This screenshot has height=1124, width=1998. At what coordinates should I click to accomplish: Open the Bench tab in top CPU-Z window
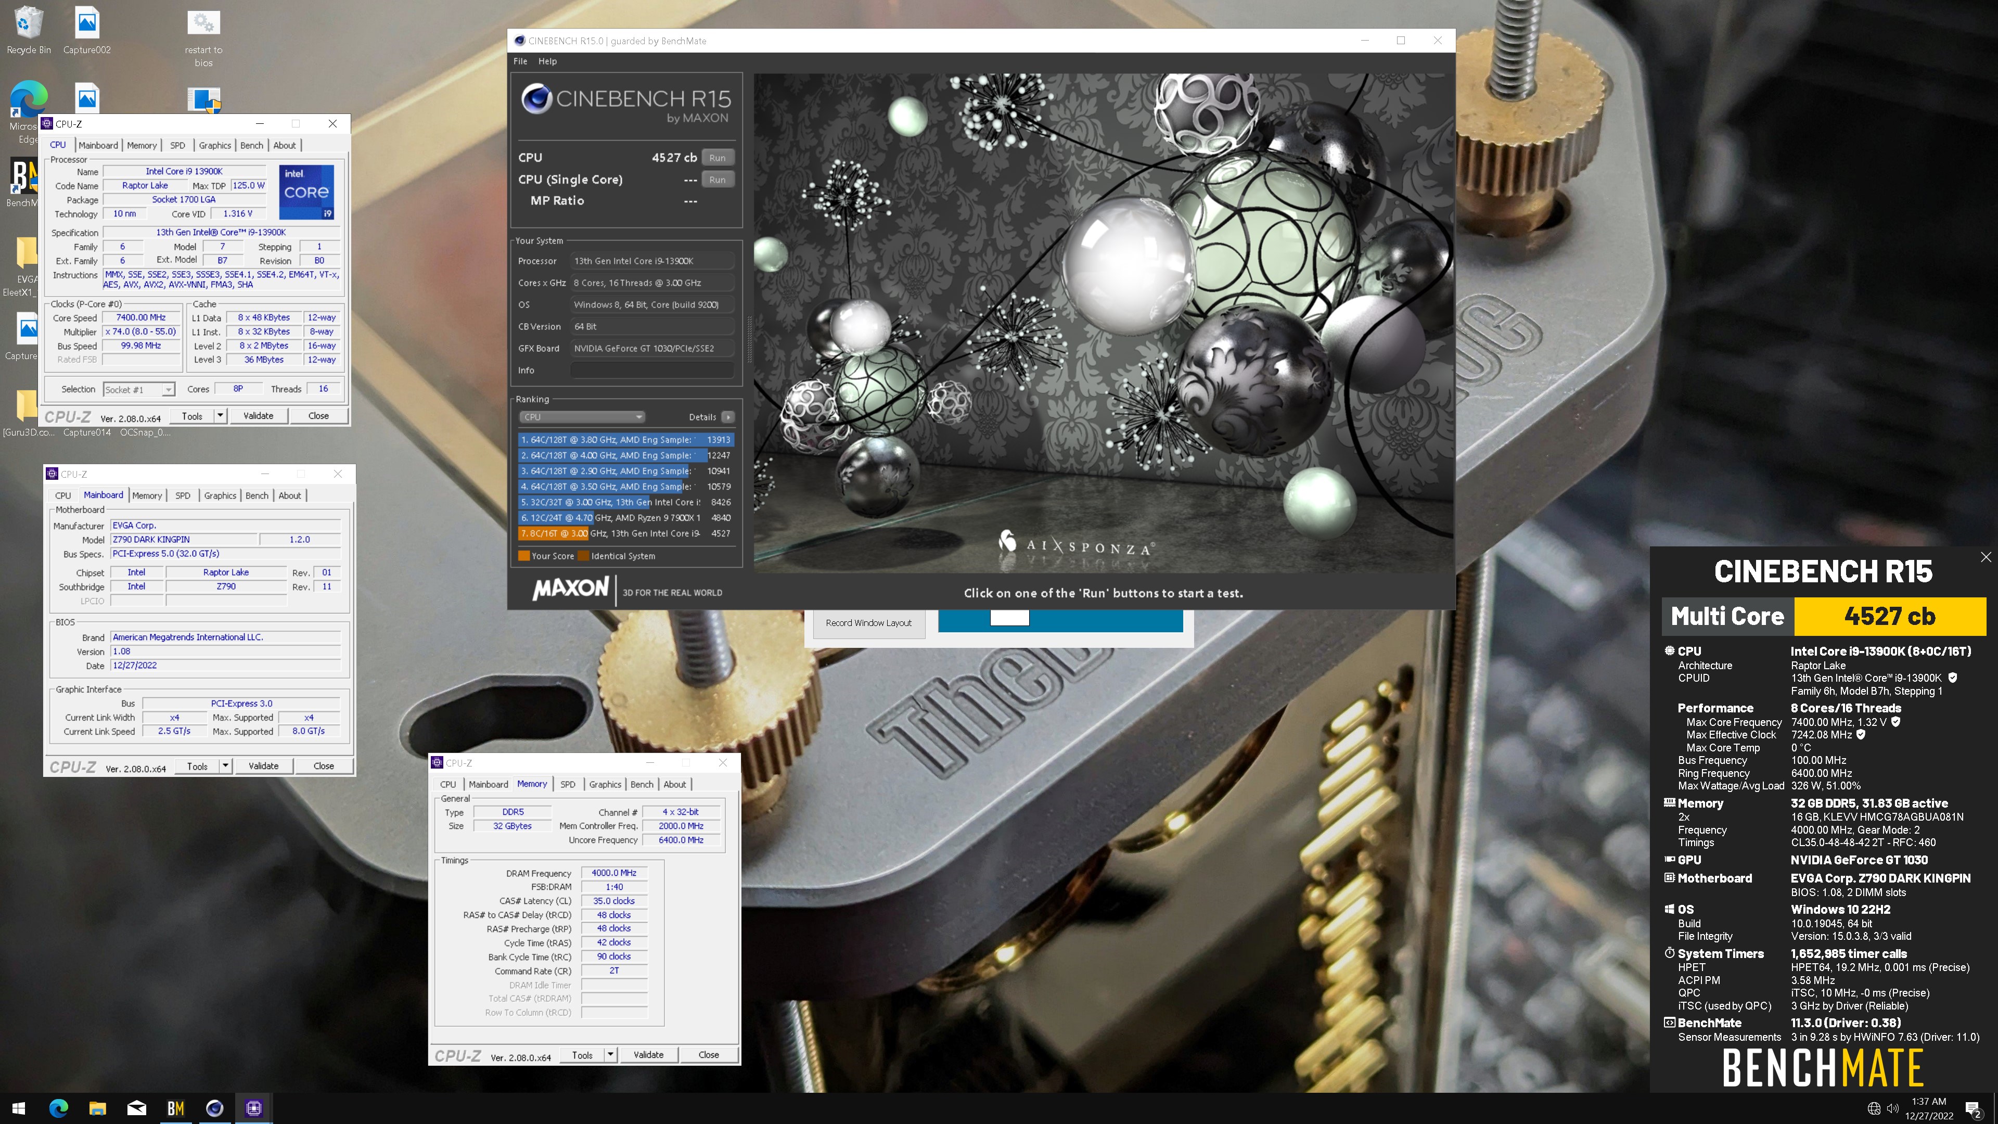[251, 145]
